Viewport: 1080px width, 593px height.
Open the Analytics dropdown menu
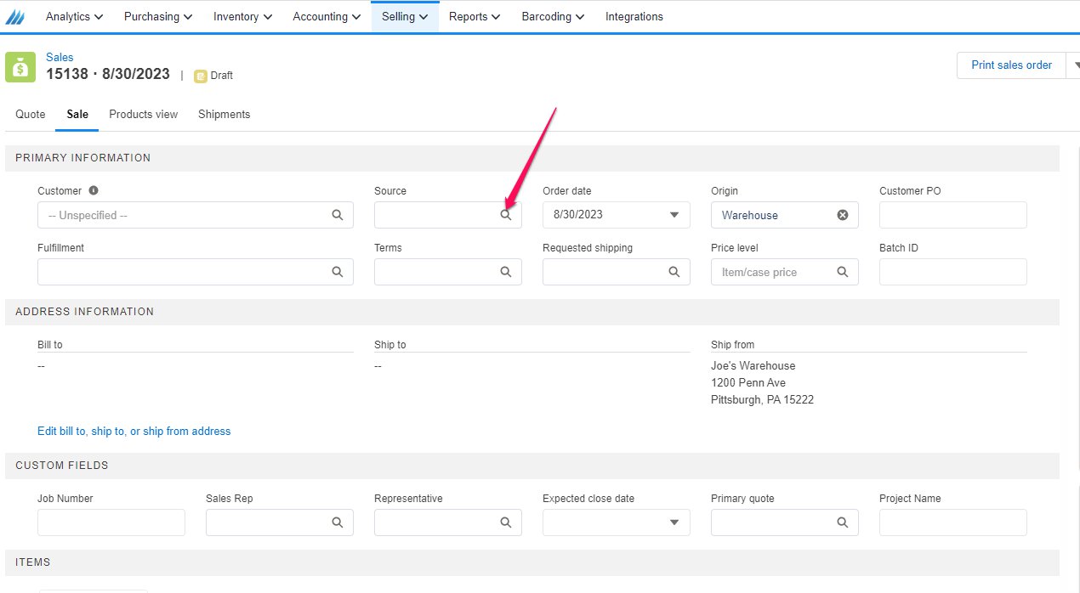pos(74,16)
